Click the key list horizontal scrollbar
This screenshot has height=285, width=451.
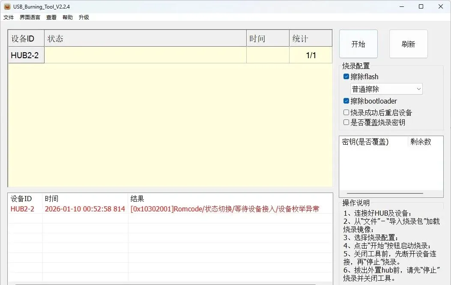[x=385, y=193]
